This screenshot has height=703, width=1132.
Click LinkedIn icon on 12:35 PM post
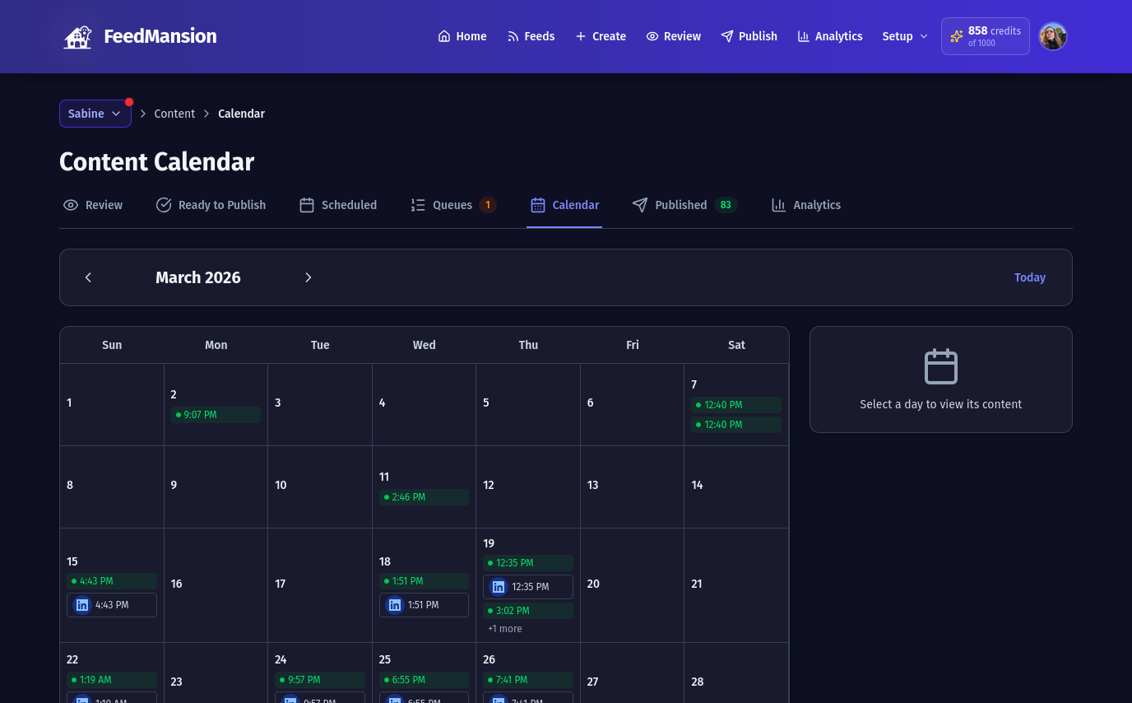499,587
